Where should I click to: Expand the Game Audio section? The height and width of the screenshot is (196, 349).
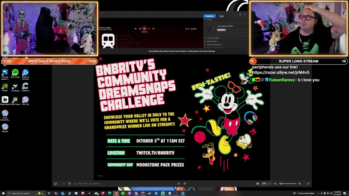pos(212,41)
